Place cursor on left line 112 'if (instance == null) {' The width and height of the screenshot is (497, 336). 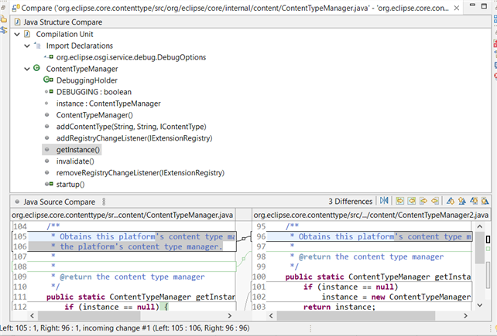(x=116, y=307)
